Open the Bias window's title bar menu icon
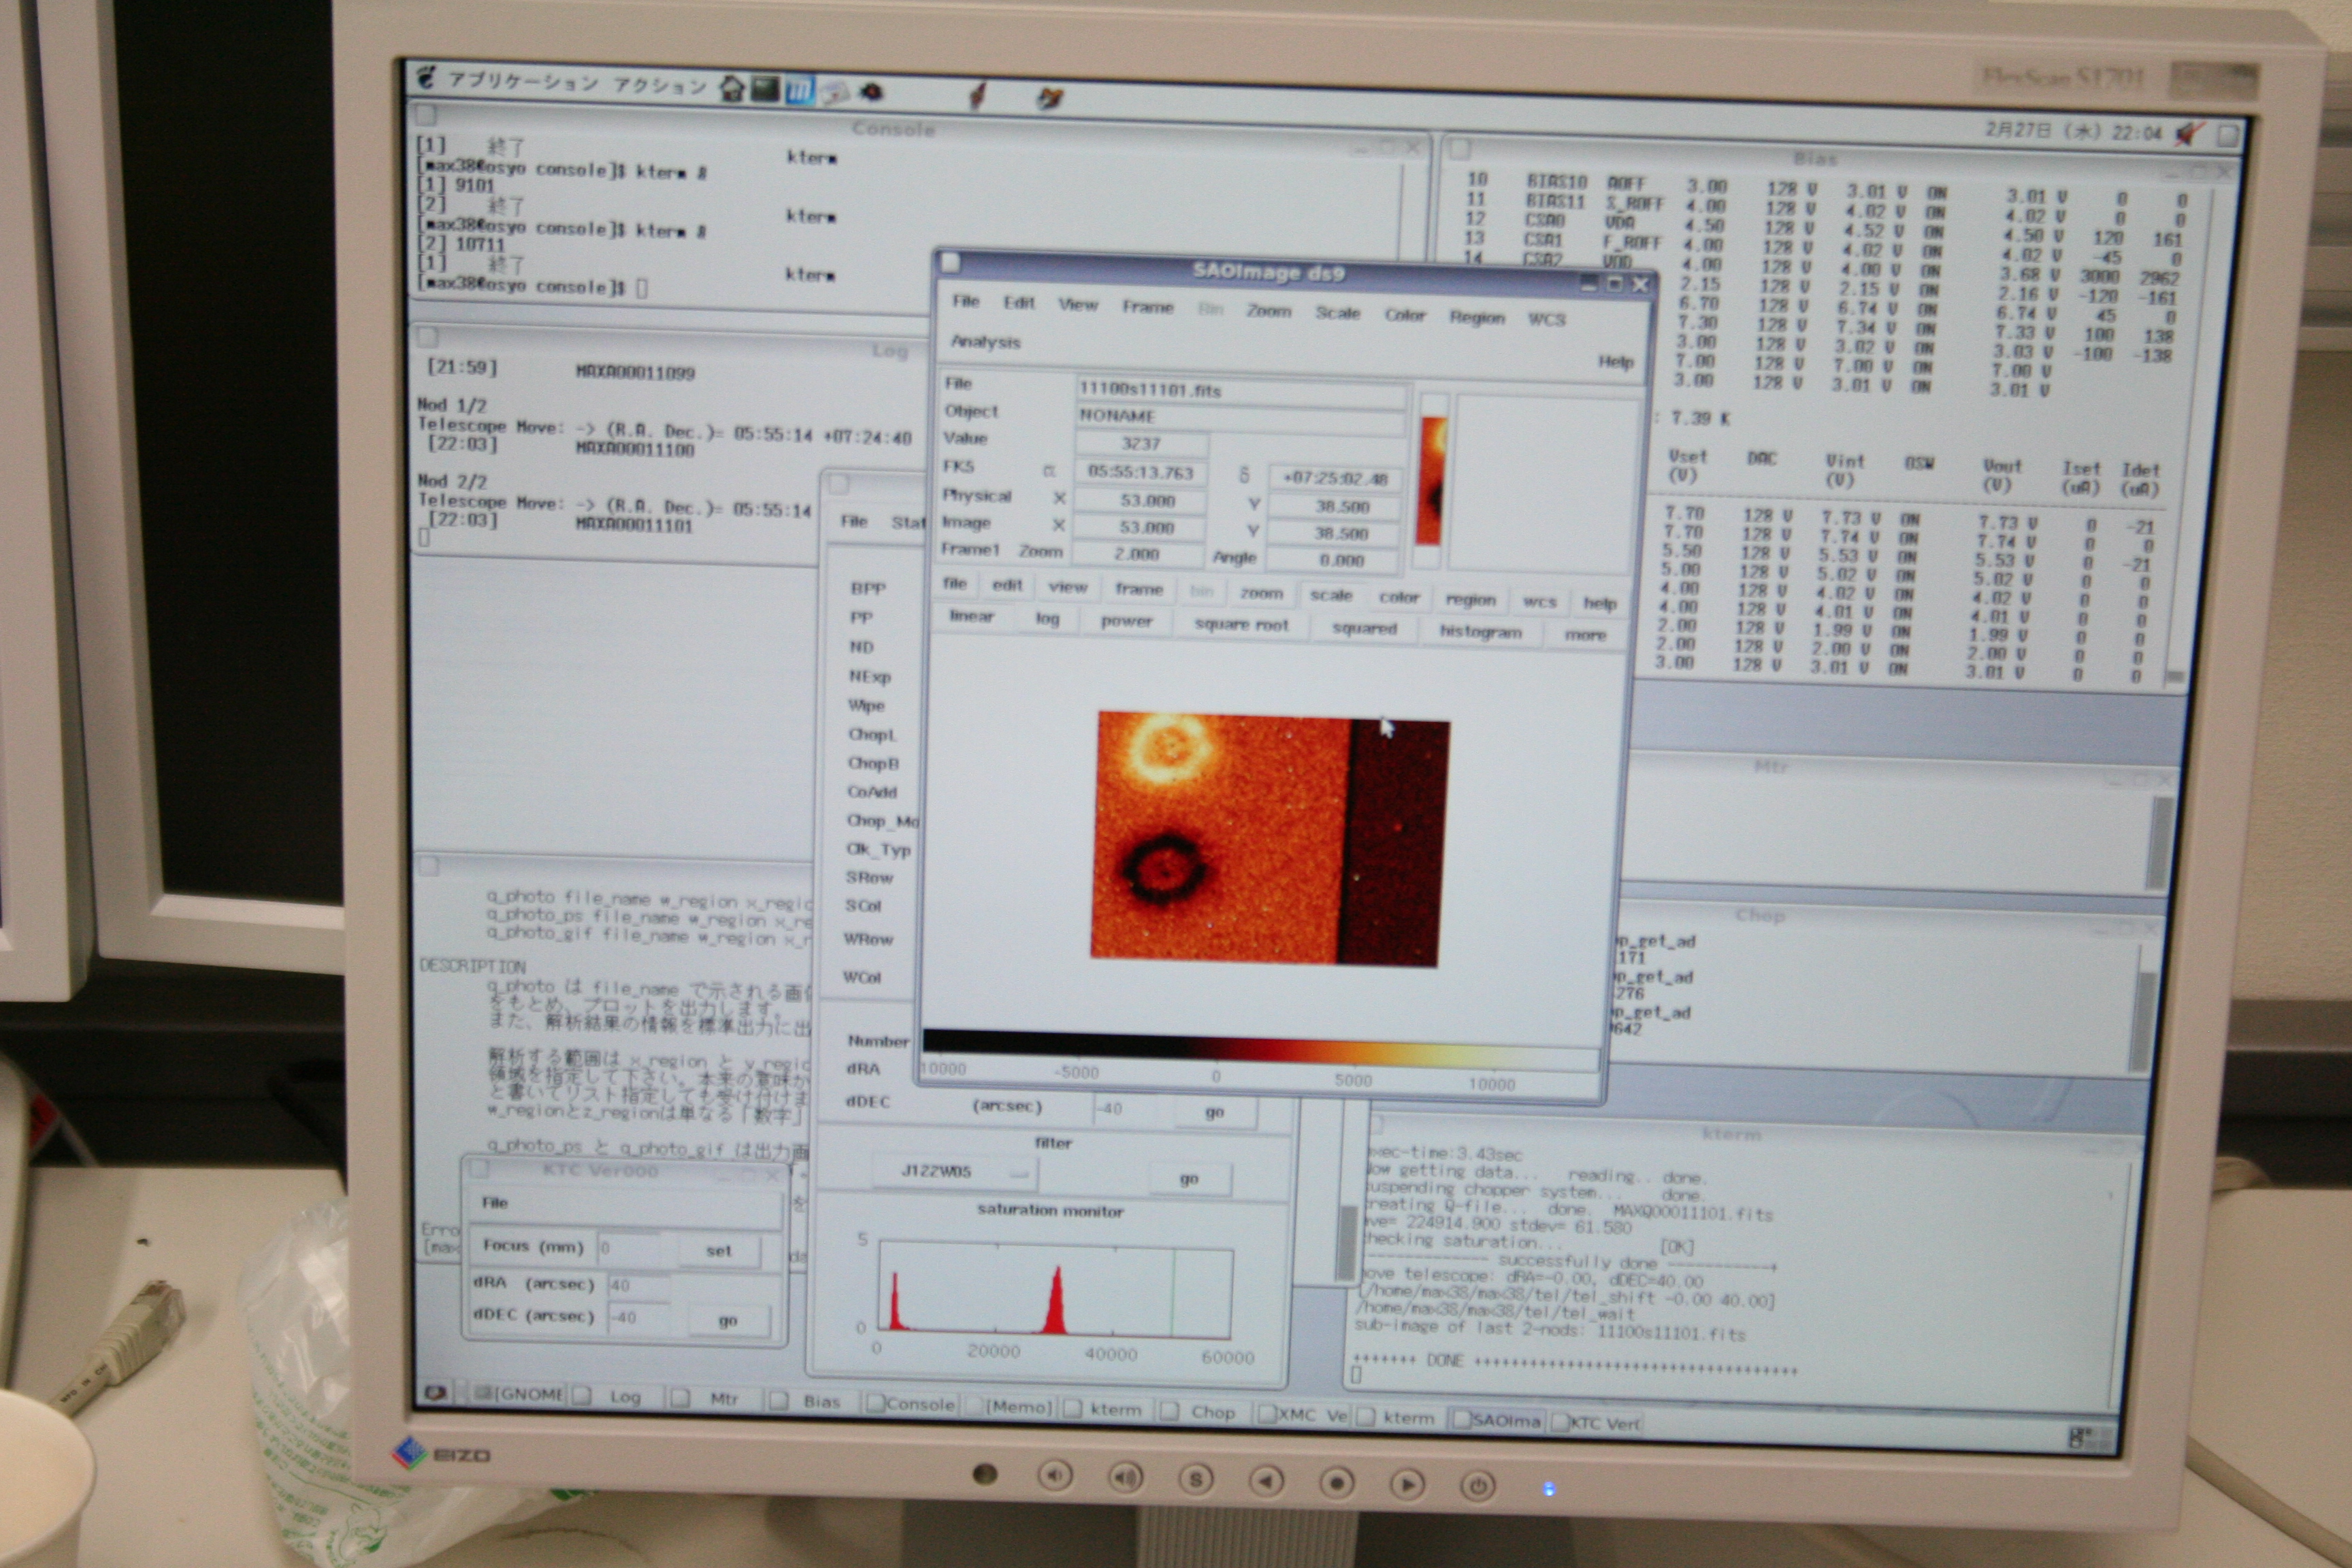Viewport: 2352px width, 1568px height. tap(1459, 149)
